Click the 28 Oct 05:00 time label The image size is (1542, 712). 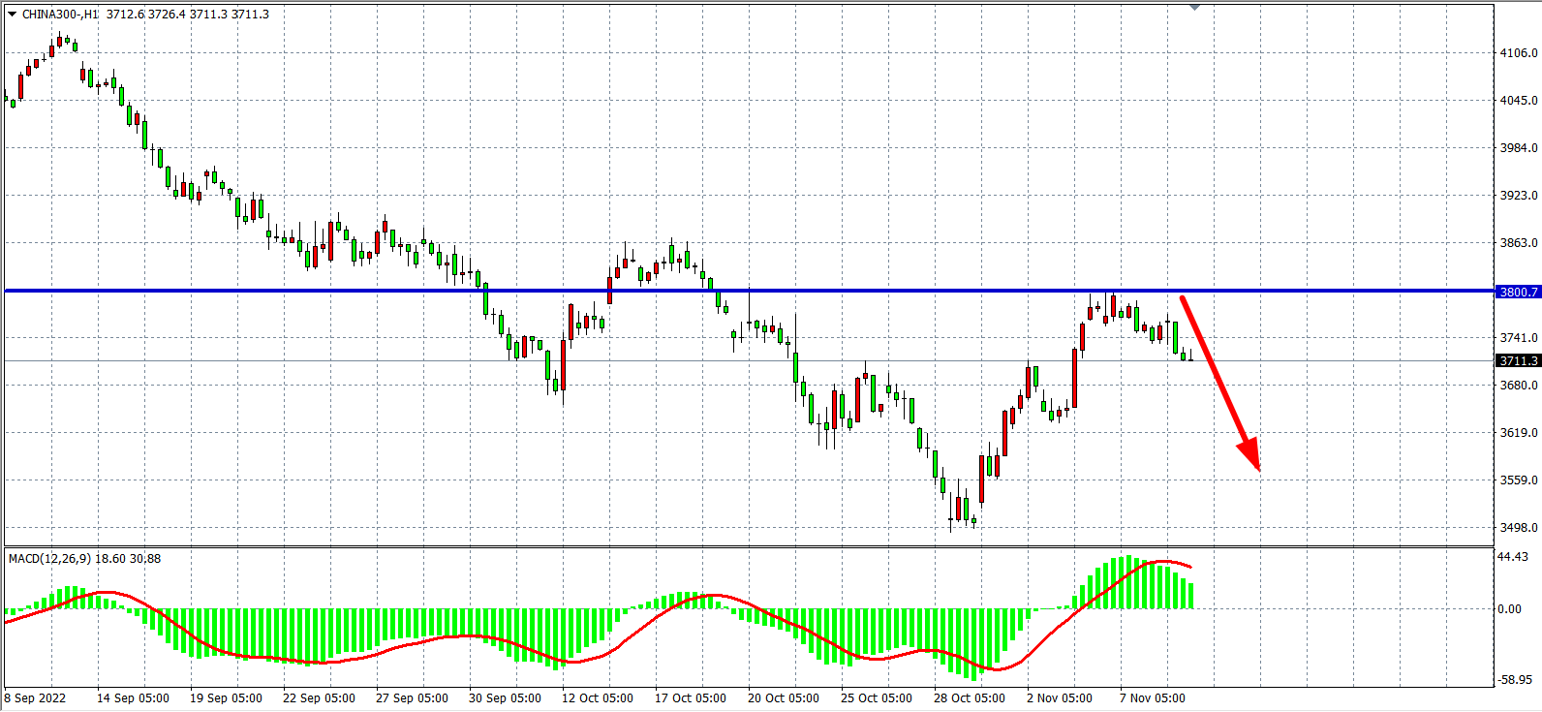click(969, 697)
